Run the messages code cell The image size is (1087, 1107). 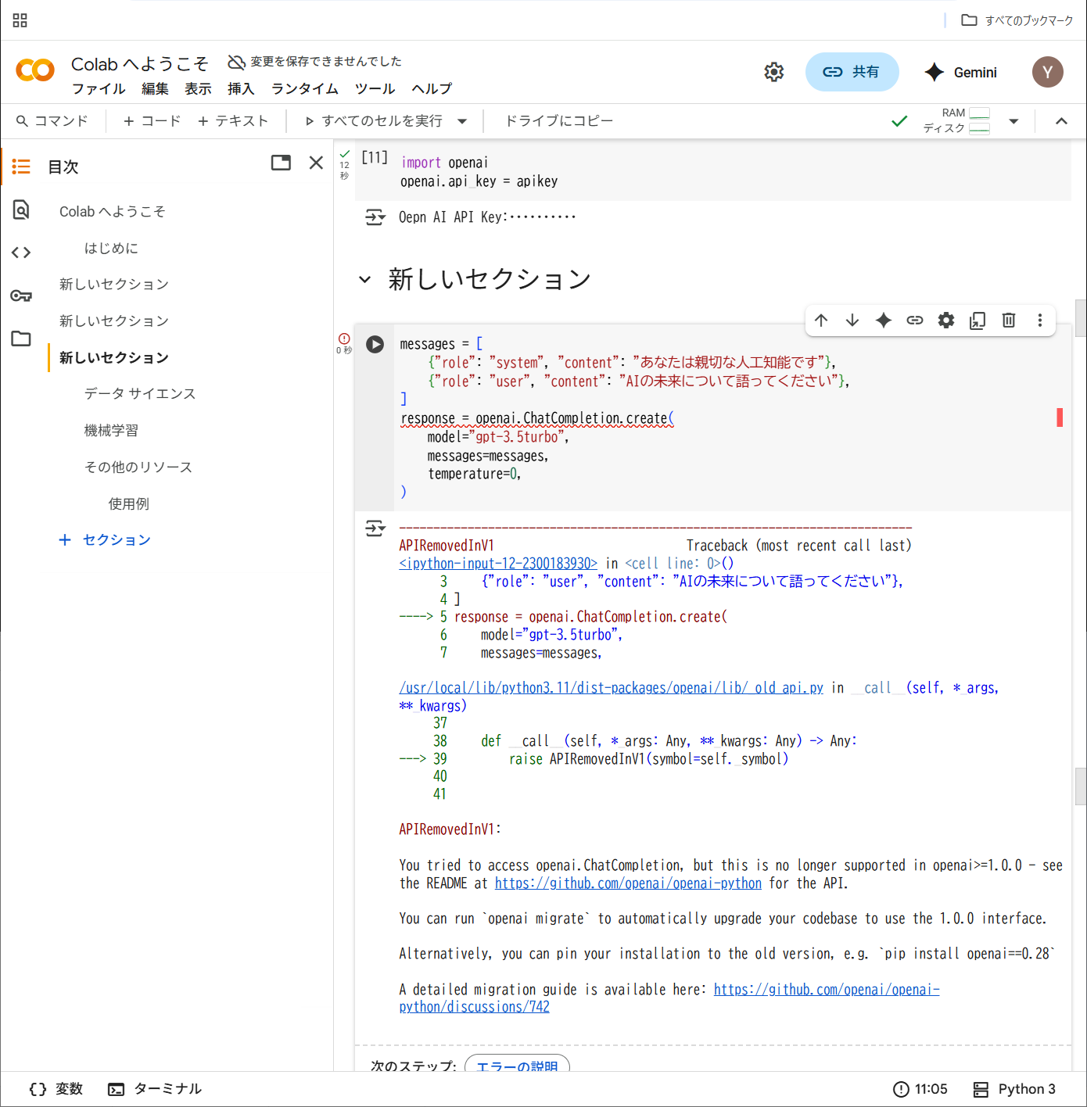point(375,345)
